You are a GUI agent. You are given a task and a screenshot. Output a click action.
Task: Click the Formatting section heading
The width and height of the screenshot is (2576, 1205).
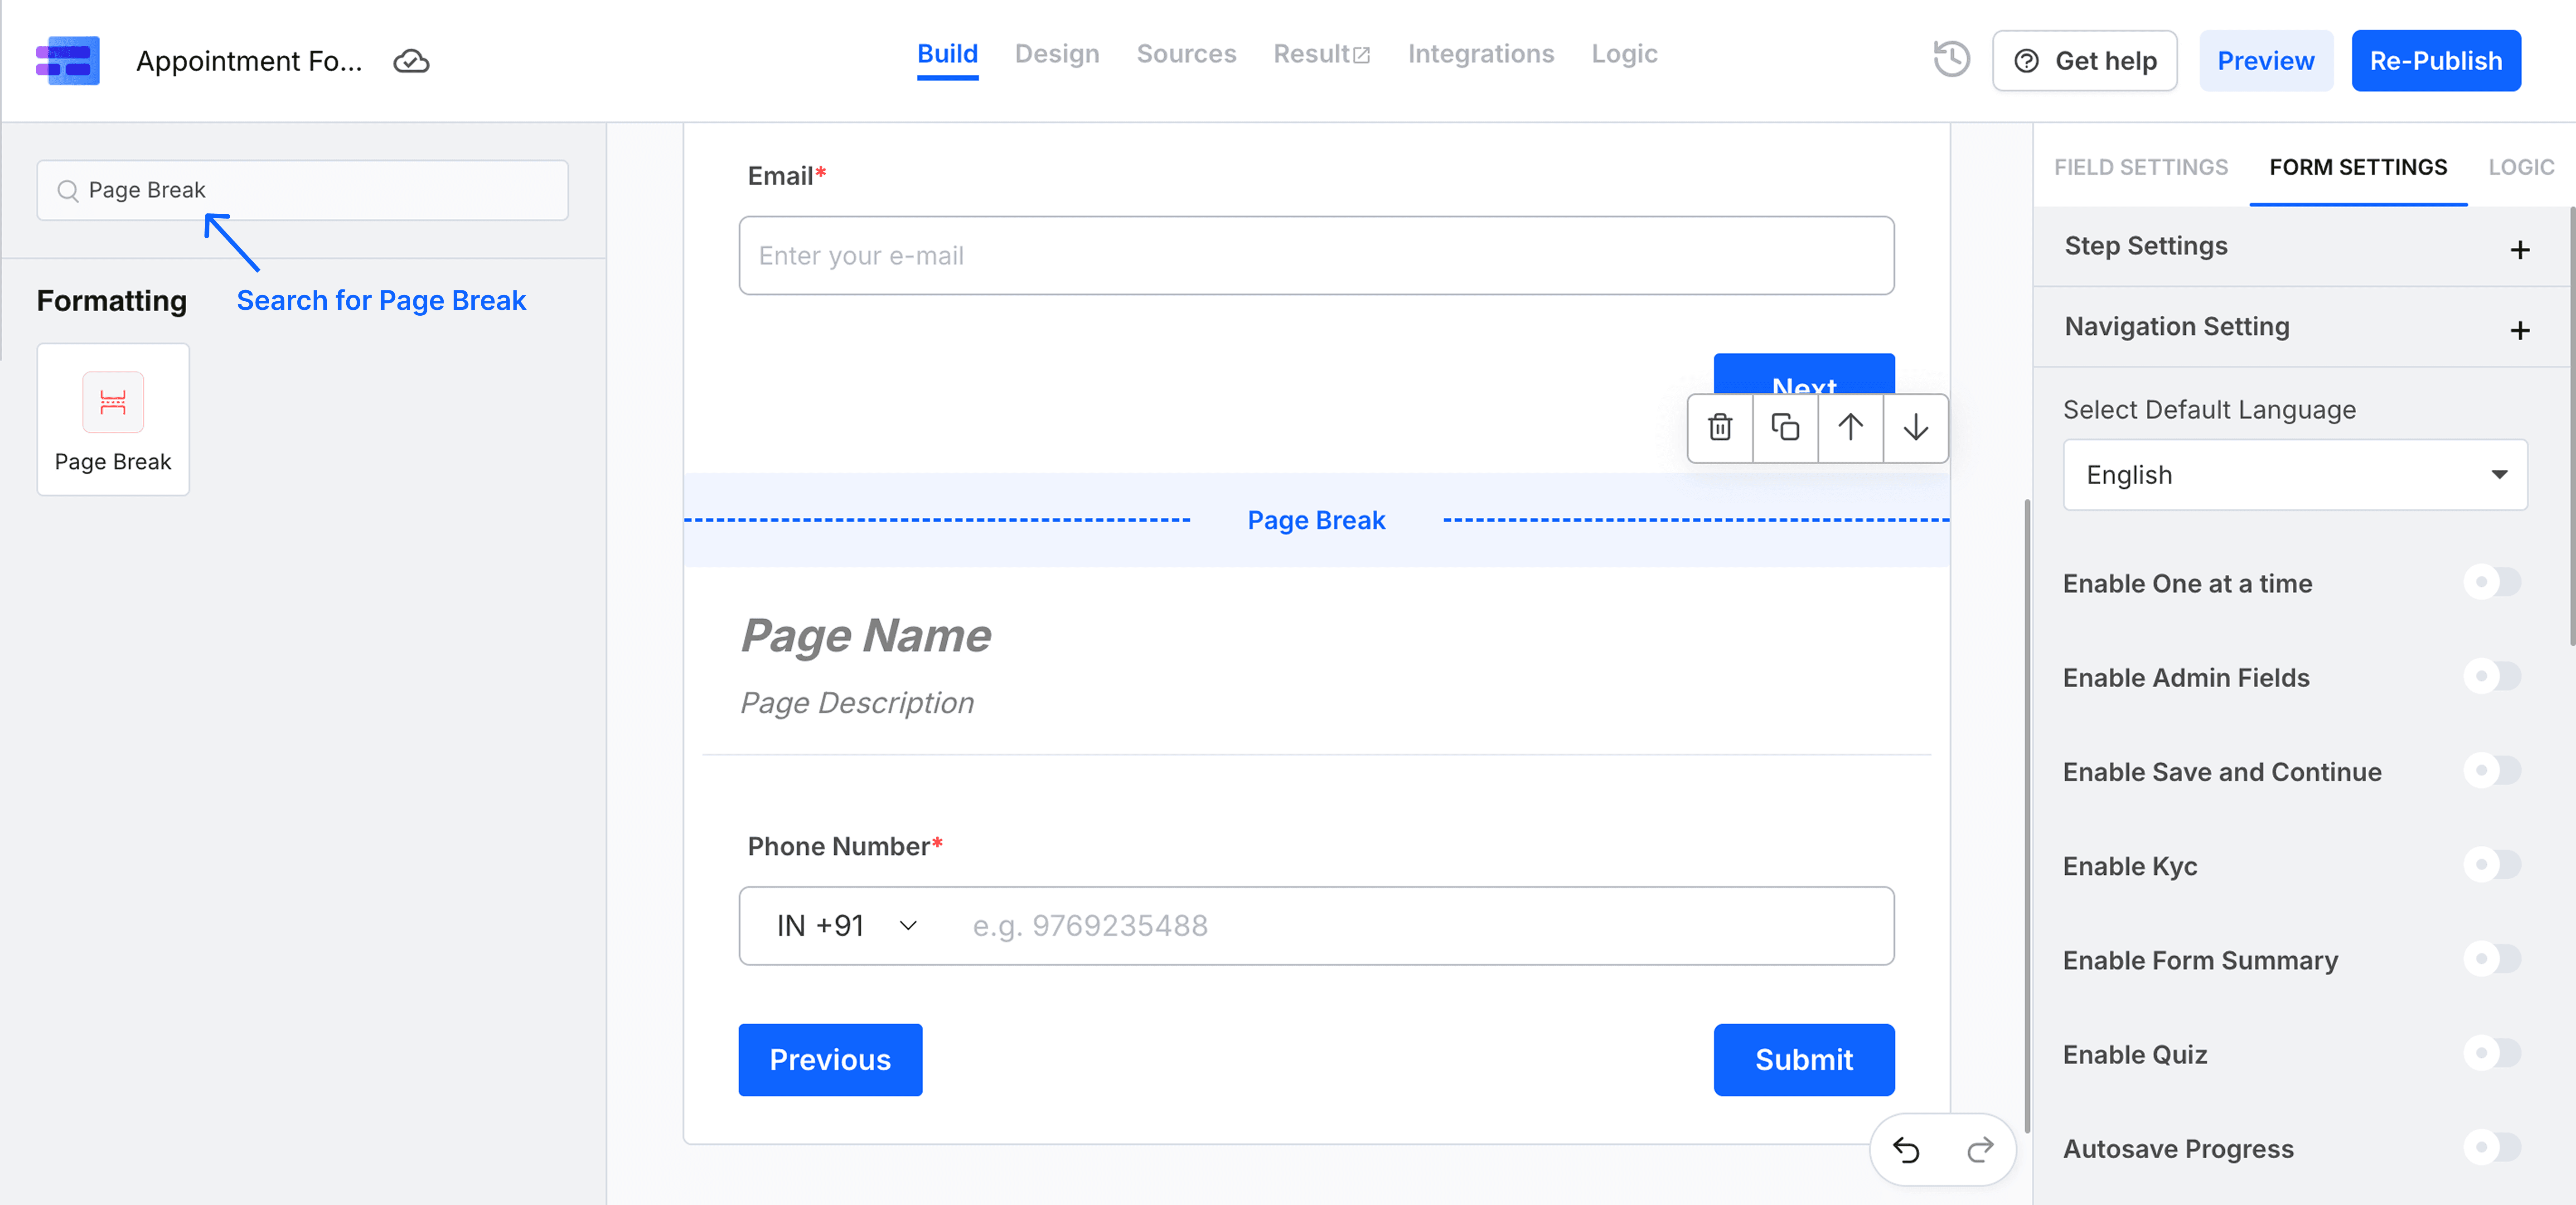pyautogui.click(x=112, y=301)
